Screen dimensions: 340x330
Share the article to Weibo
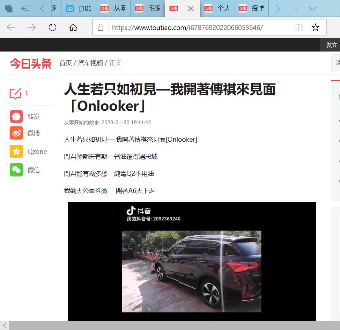click(x=16, y=133)
